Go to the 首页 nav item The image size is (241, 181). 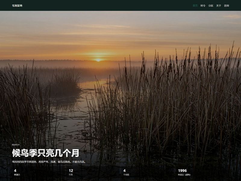195,5
